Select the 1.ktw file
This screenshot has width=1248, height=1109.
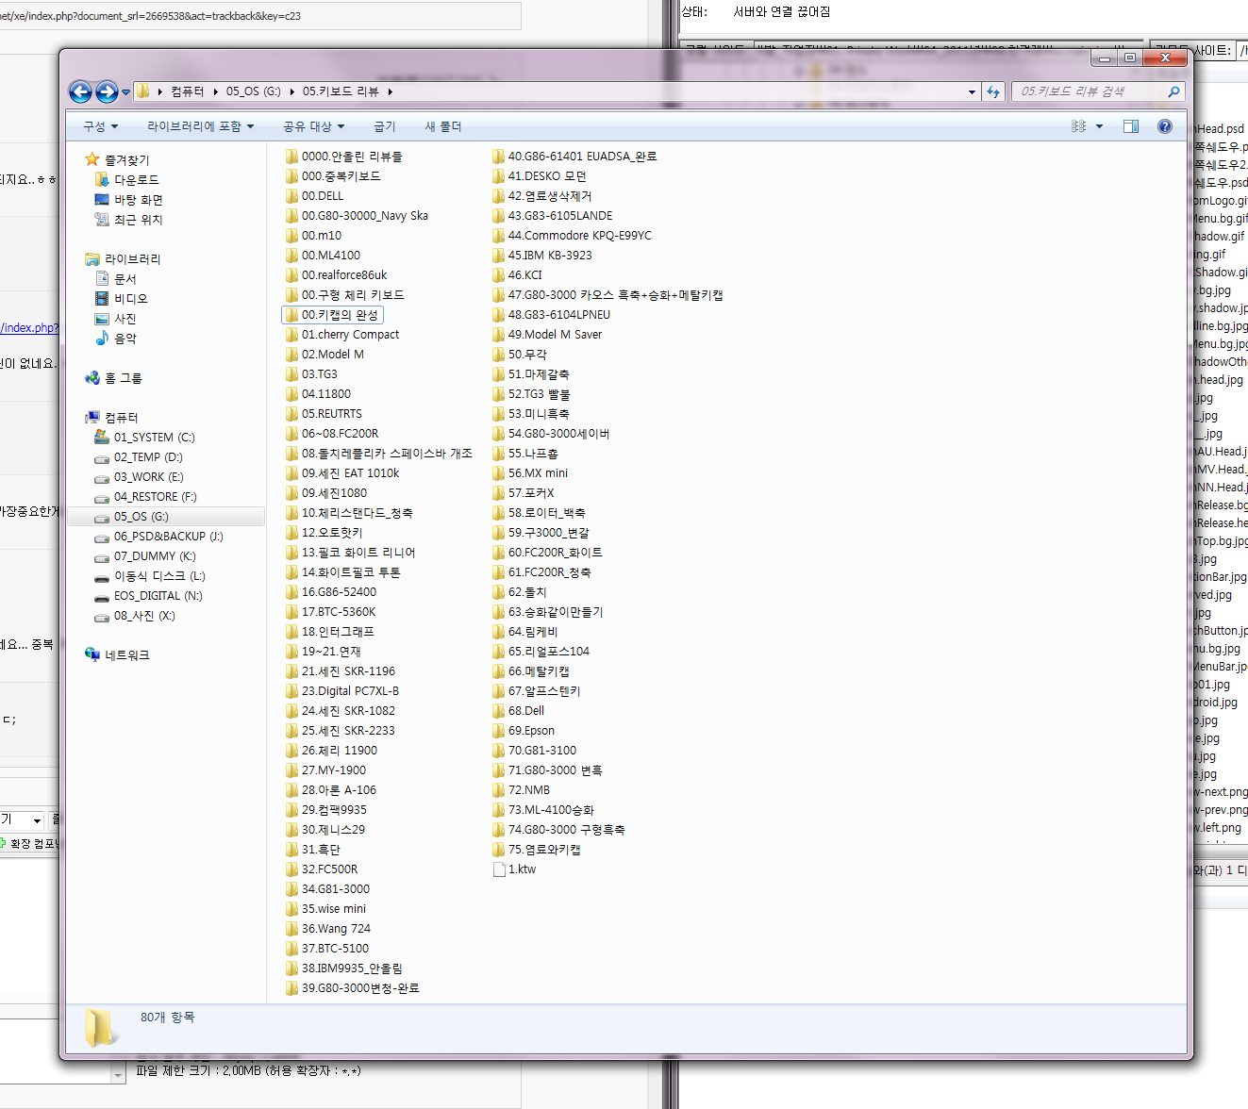(515, 869)
